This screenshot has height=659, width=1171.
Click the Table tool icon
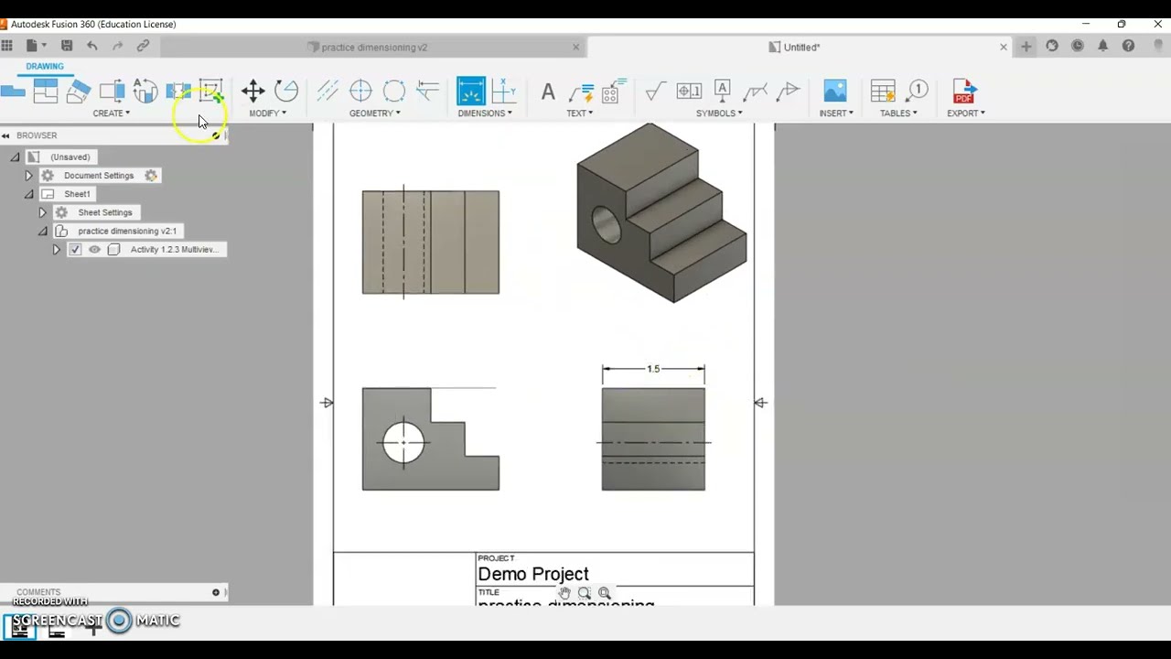883,91
